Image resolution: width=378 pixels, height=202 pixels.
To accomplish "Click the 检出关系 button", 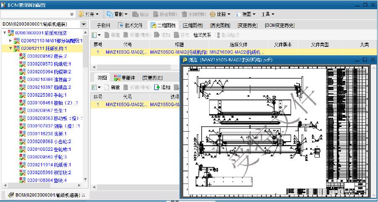I will pyautogui.click(x=202, y=35).
